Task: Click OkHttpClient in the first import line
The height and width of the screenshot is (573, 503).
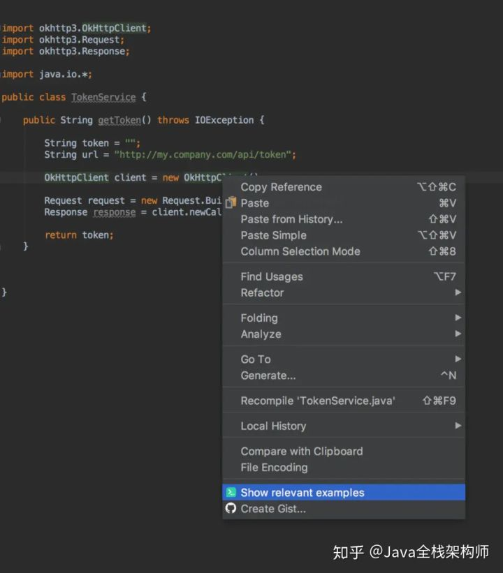Action: (114, 28)
